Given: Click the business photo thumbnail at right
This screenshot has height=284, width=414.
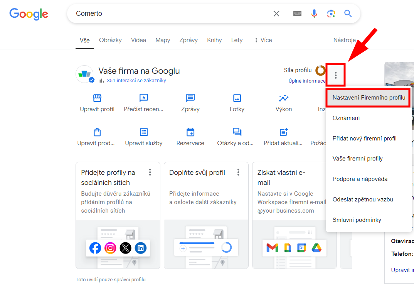Looking at the screenshot, I should coord(399,74).
